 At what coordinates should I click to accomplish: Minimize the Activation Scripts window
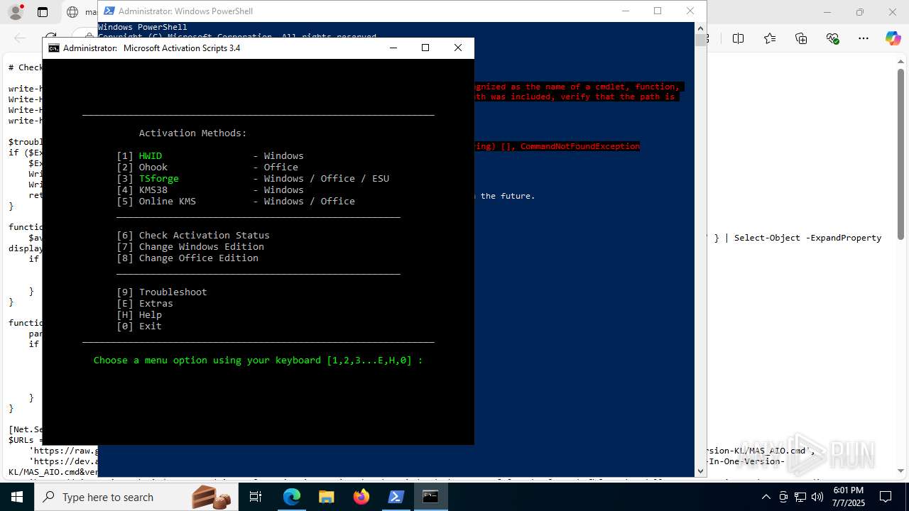tap(394, 48)
